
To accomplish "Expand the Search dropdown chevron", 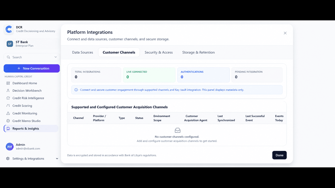I will click(x=55, y=57).
